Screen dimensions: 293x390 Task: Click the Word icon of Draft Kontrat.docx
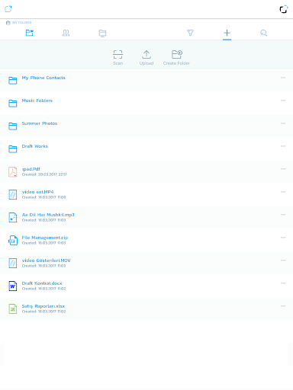pos(13,286)
